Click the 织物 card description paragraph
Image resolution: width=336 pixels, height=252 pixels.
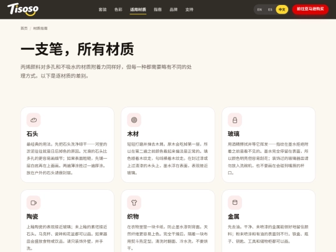(x=167, y=238)
